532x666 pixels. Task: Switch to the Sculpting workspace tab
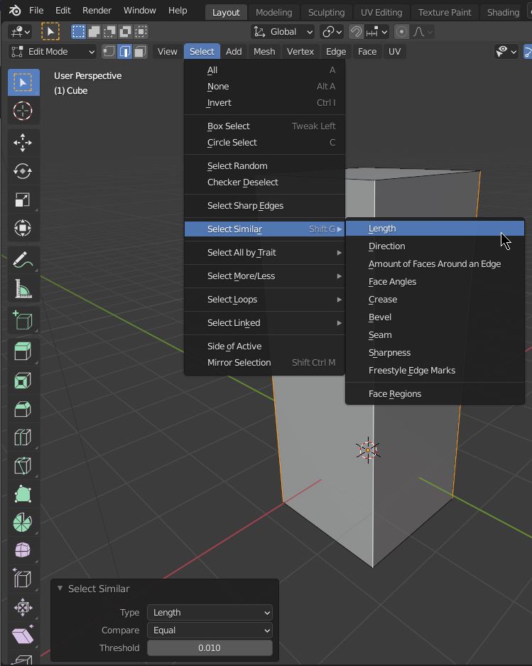tap(326, 12)
